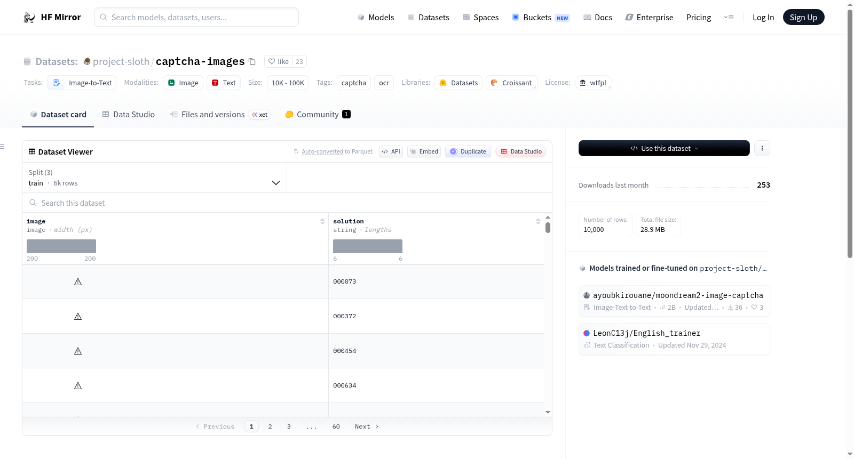Select the Text modality tag
854x459 pixels.
[x=224, y=83]
